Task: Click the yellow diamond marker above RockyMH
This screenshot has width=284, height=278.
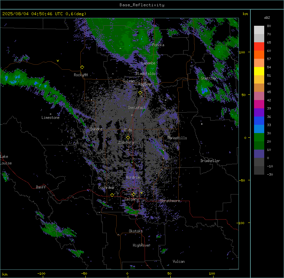Action: pos(82,67)
